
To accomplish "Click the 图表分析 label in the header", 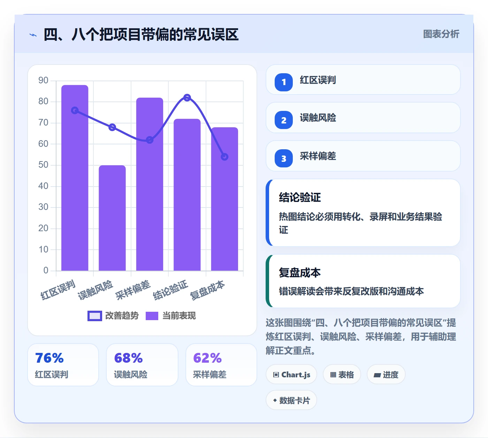I will pyautogui.click(x=441, y=34).
